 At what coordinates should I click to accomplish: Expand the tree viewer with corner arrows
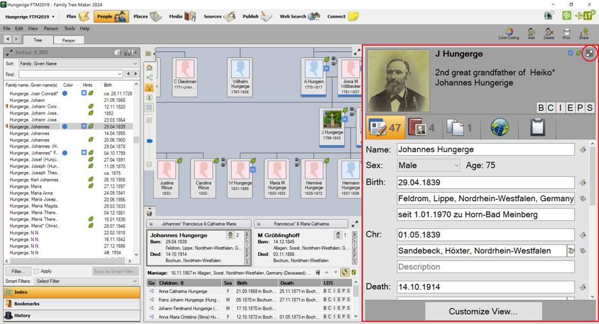357,52
